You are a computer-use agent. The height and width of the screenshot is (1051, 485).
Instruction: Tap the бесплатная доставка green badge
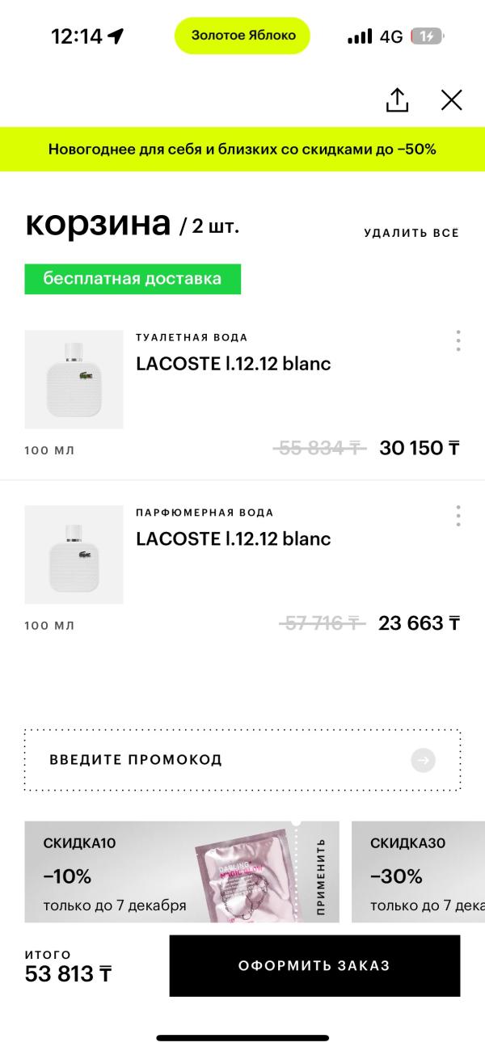pyautogui.click(x=133, y=279)
